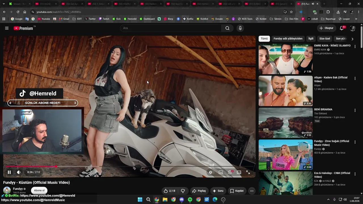This screenshot has width=363, height=204.
Task: Show hidden bookmarks with the chevron
Action: tap(356, 19)
